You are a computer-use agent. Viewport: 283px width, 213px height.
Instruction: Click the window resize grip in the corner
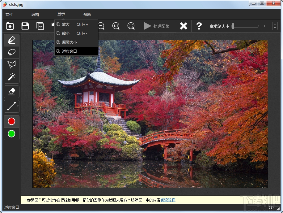click(278, 209)
